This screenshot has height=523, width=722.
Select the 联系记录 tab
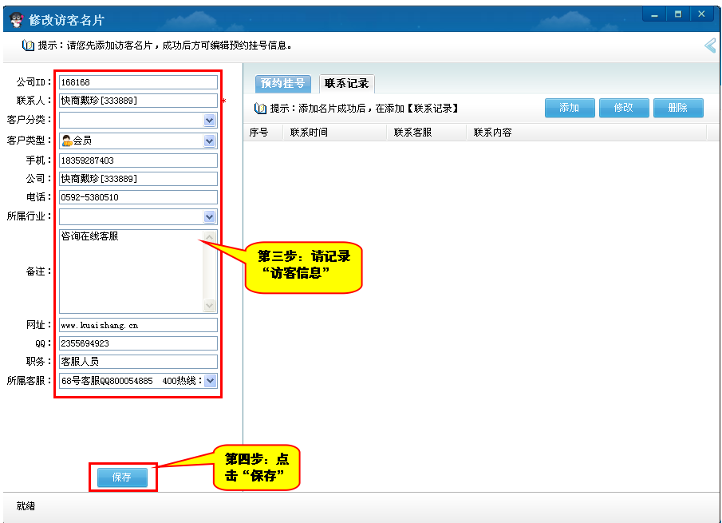click(x=346, y=84)
